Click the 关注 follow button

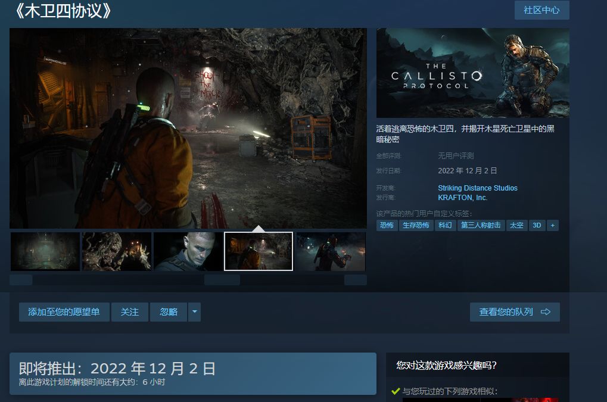[130, 312]
